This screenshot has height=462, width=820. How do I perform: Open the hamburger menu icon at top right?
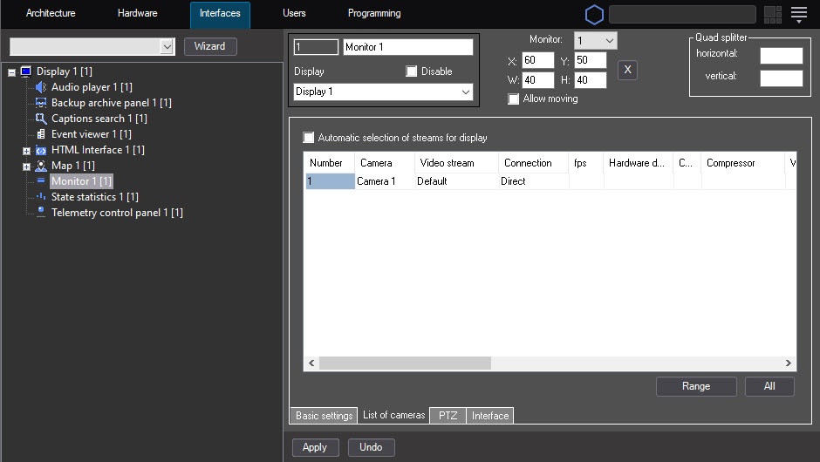pyautogui.click(x=798, y=14)
